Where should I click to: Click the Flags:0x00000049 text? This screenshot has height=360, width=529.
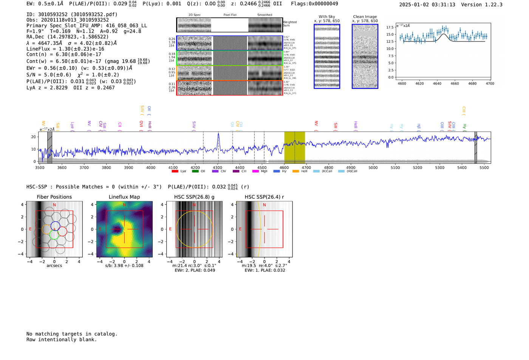coord(314,4)
